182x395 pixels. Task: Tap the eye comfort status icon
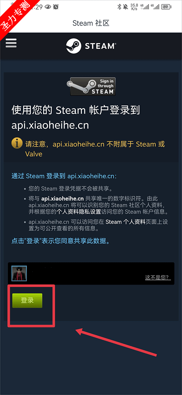pos(48,7)
